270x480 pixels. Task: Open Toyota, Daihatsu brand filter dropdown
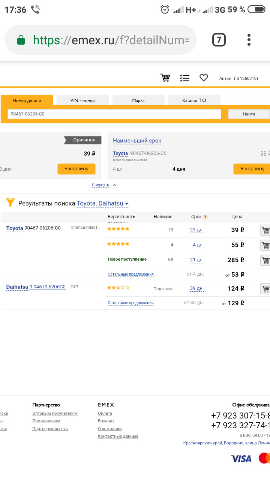pyautogui.click(x=103, y=204)
